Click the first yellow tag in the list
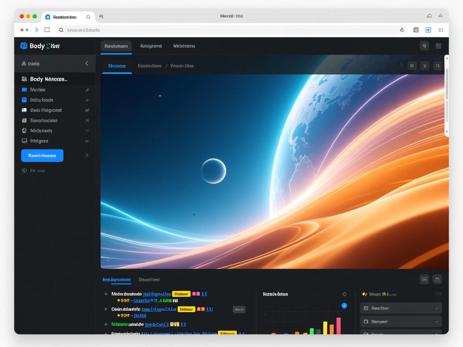Screen dimensions: 463x347 [x=181, y=294]
